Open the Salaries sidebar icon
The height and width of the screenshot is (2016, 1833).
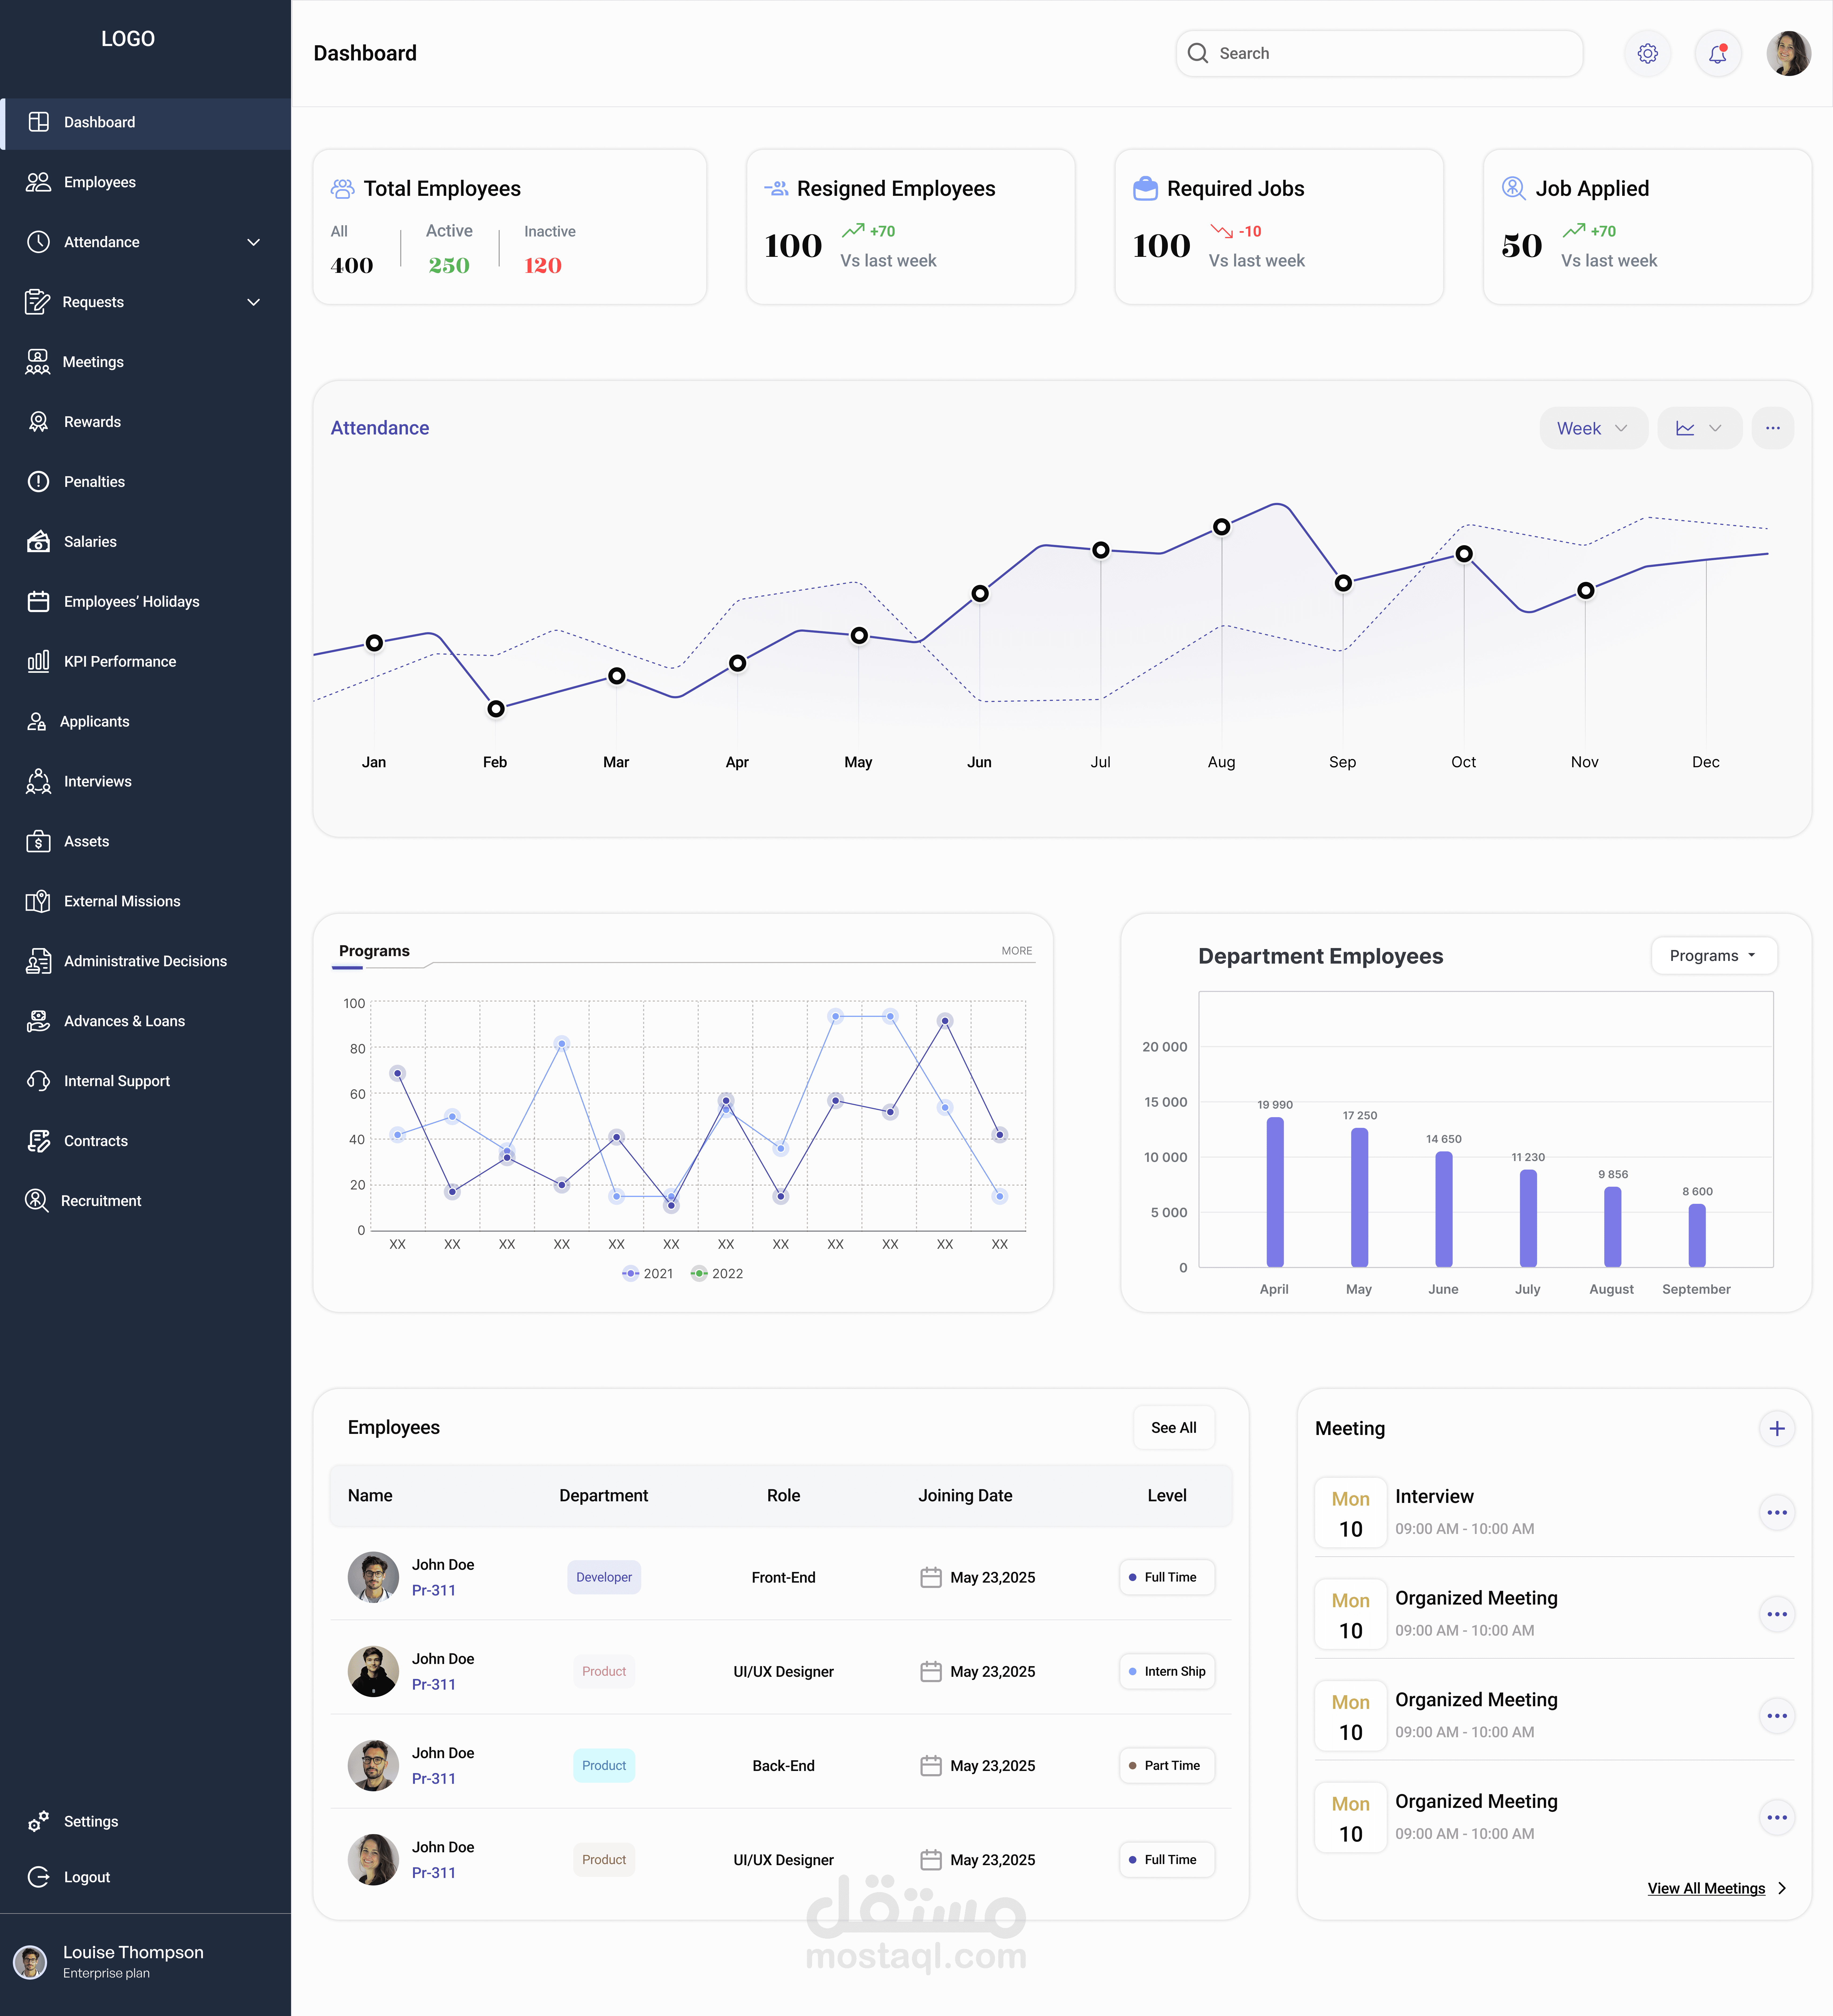[38, 542]
